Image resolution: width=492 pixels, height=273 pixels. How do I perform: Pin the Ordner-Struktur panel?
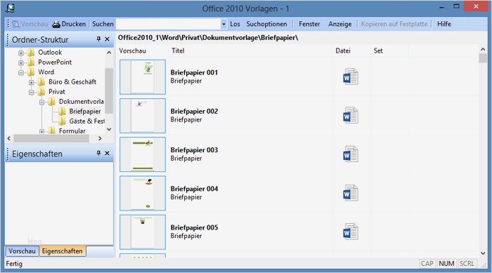(x=98, y=39)
